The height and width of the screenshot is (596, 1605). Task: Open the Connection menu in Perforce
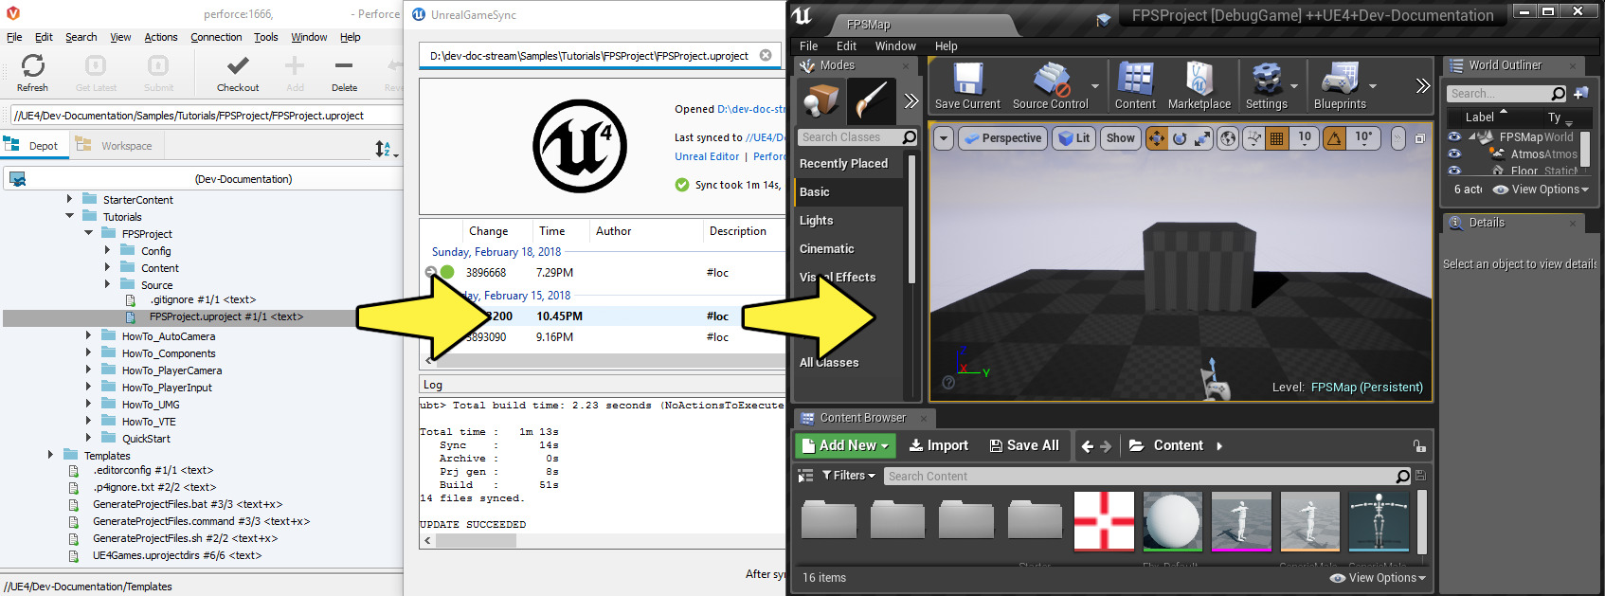[216, 37]
